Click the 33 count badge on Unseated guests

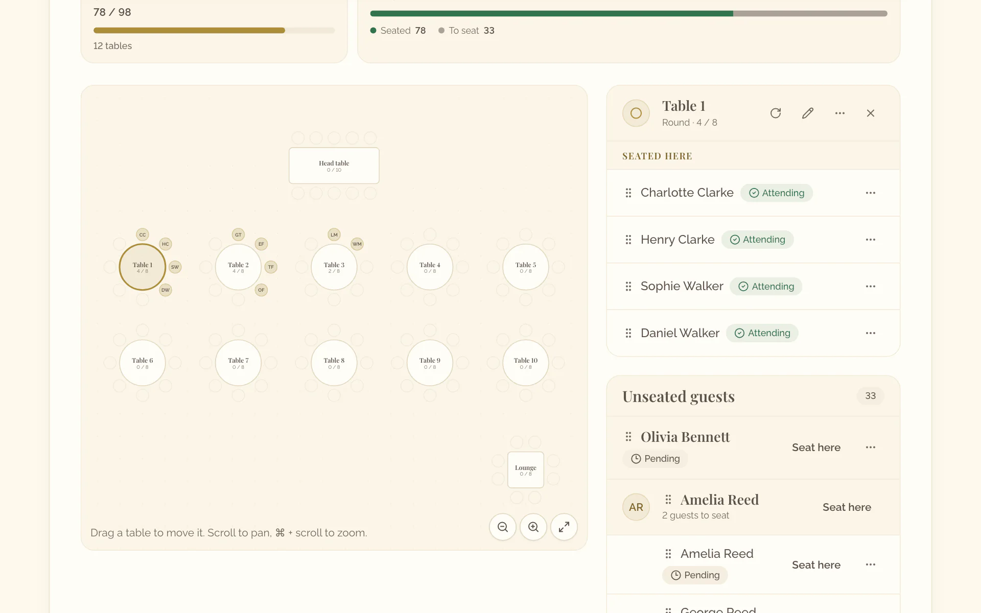[x=871, y=396]
